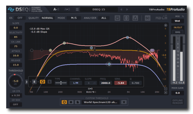193x114 pixels.
Task: Clear the custom threshold with X
Action: pyautogui.click(x=124, y=102)
